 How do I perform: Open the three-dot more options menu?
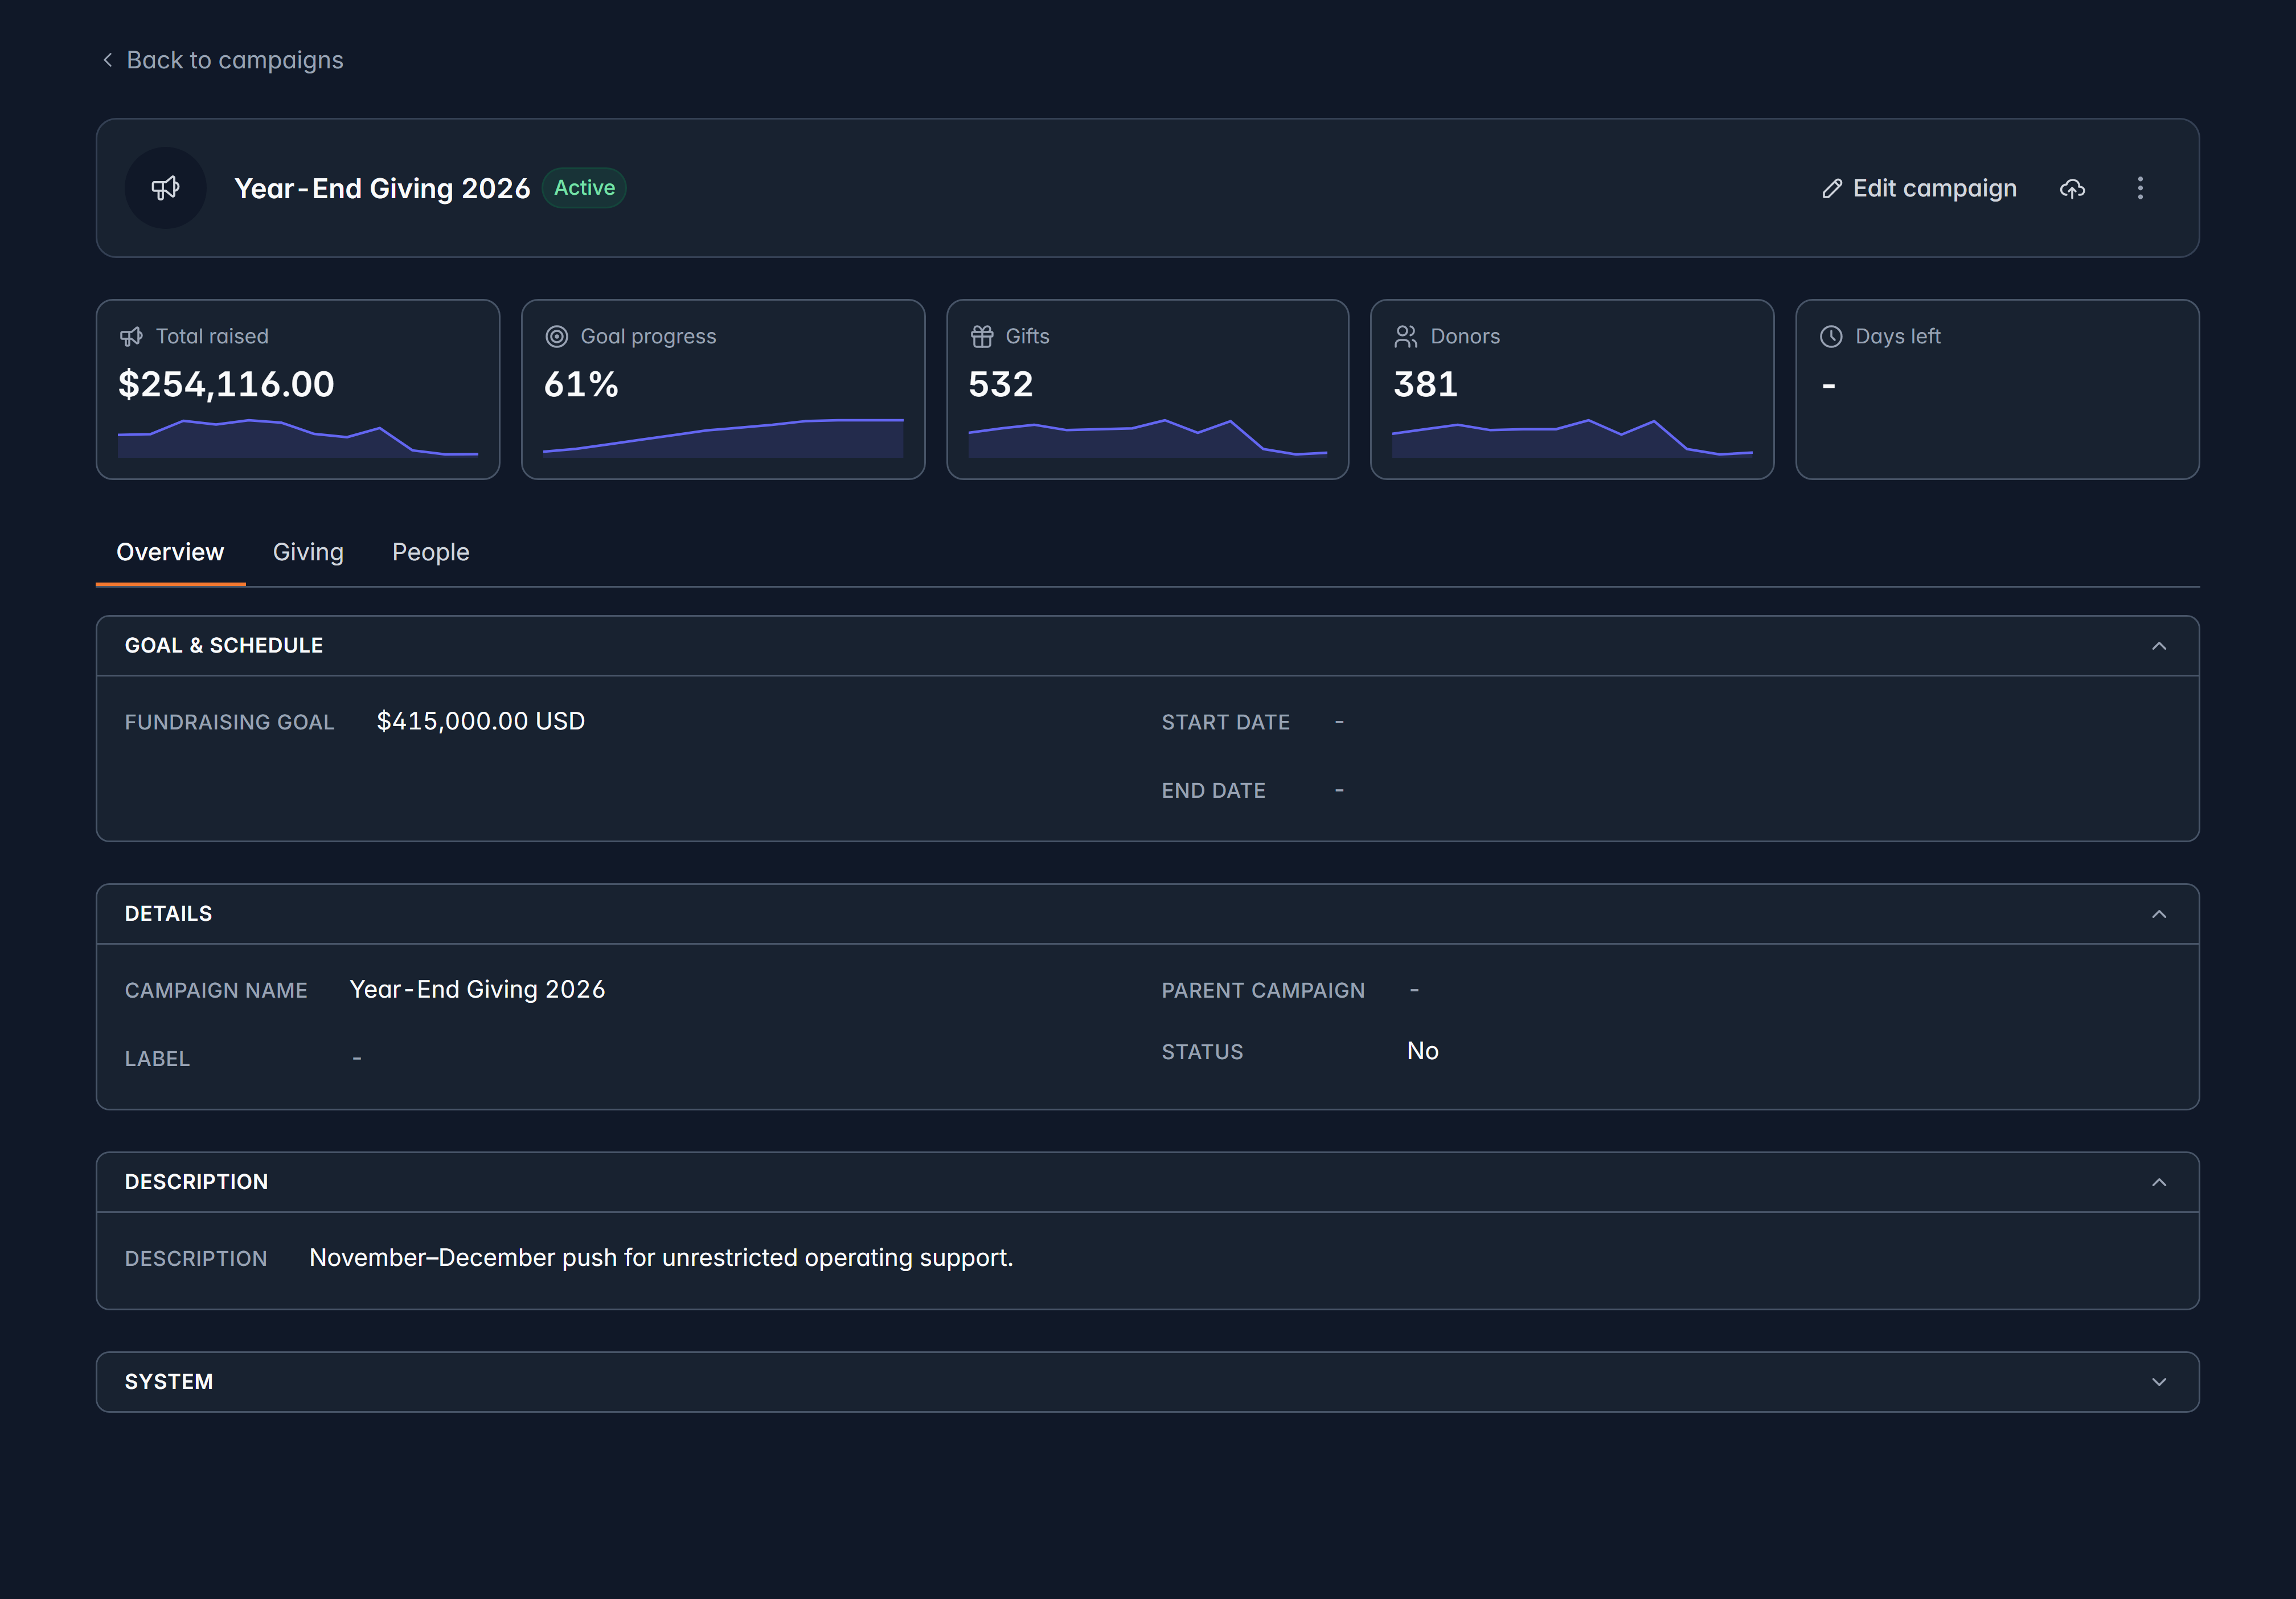pyautogui.click(x=2140, y=188)
